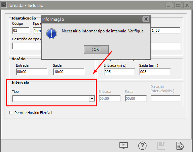This screenshot has height=152, width=193.
Task: Click the Intervalo Entrada 00:00 field
Action: tap(110, 98)
